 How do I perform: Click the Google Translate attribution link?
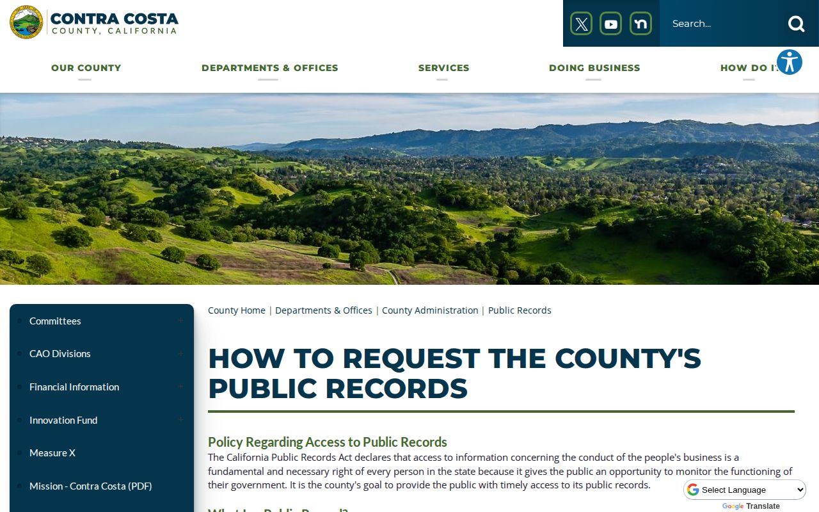coord(751,506)
